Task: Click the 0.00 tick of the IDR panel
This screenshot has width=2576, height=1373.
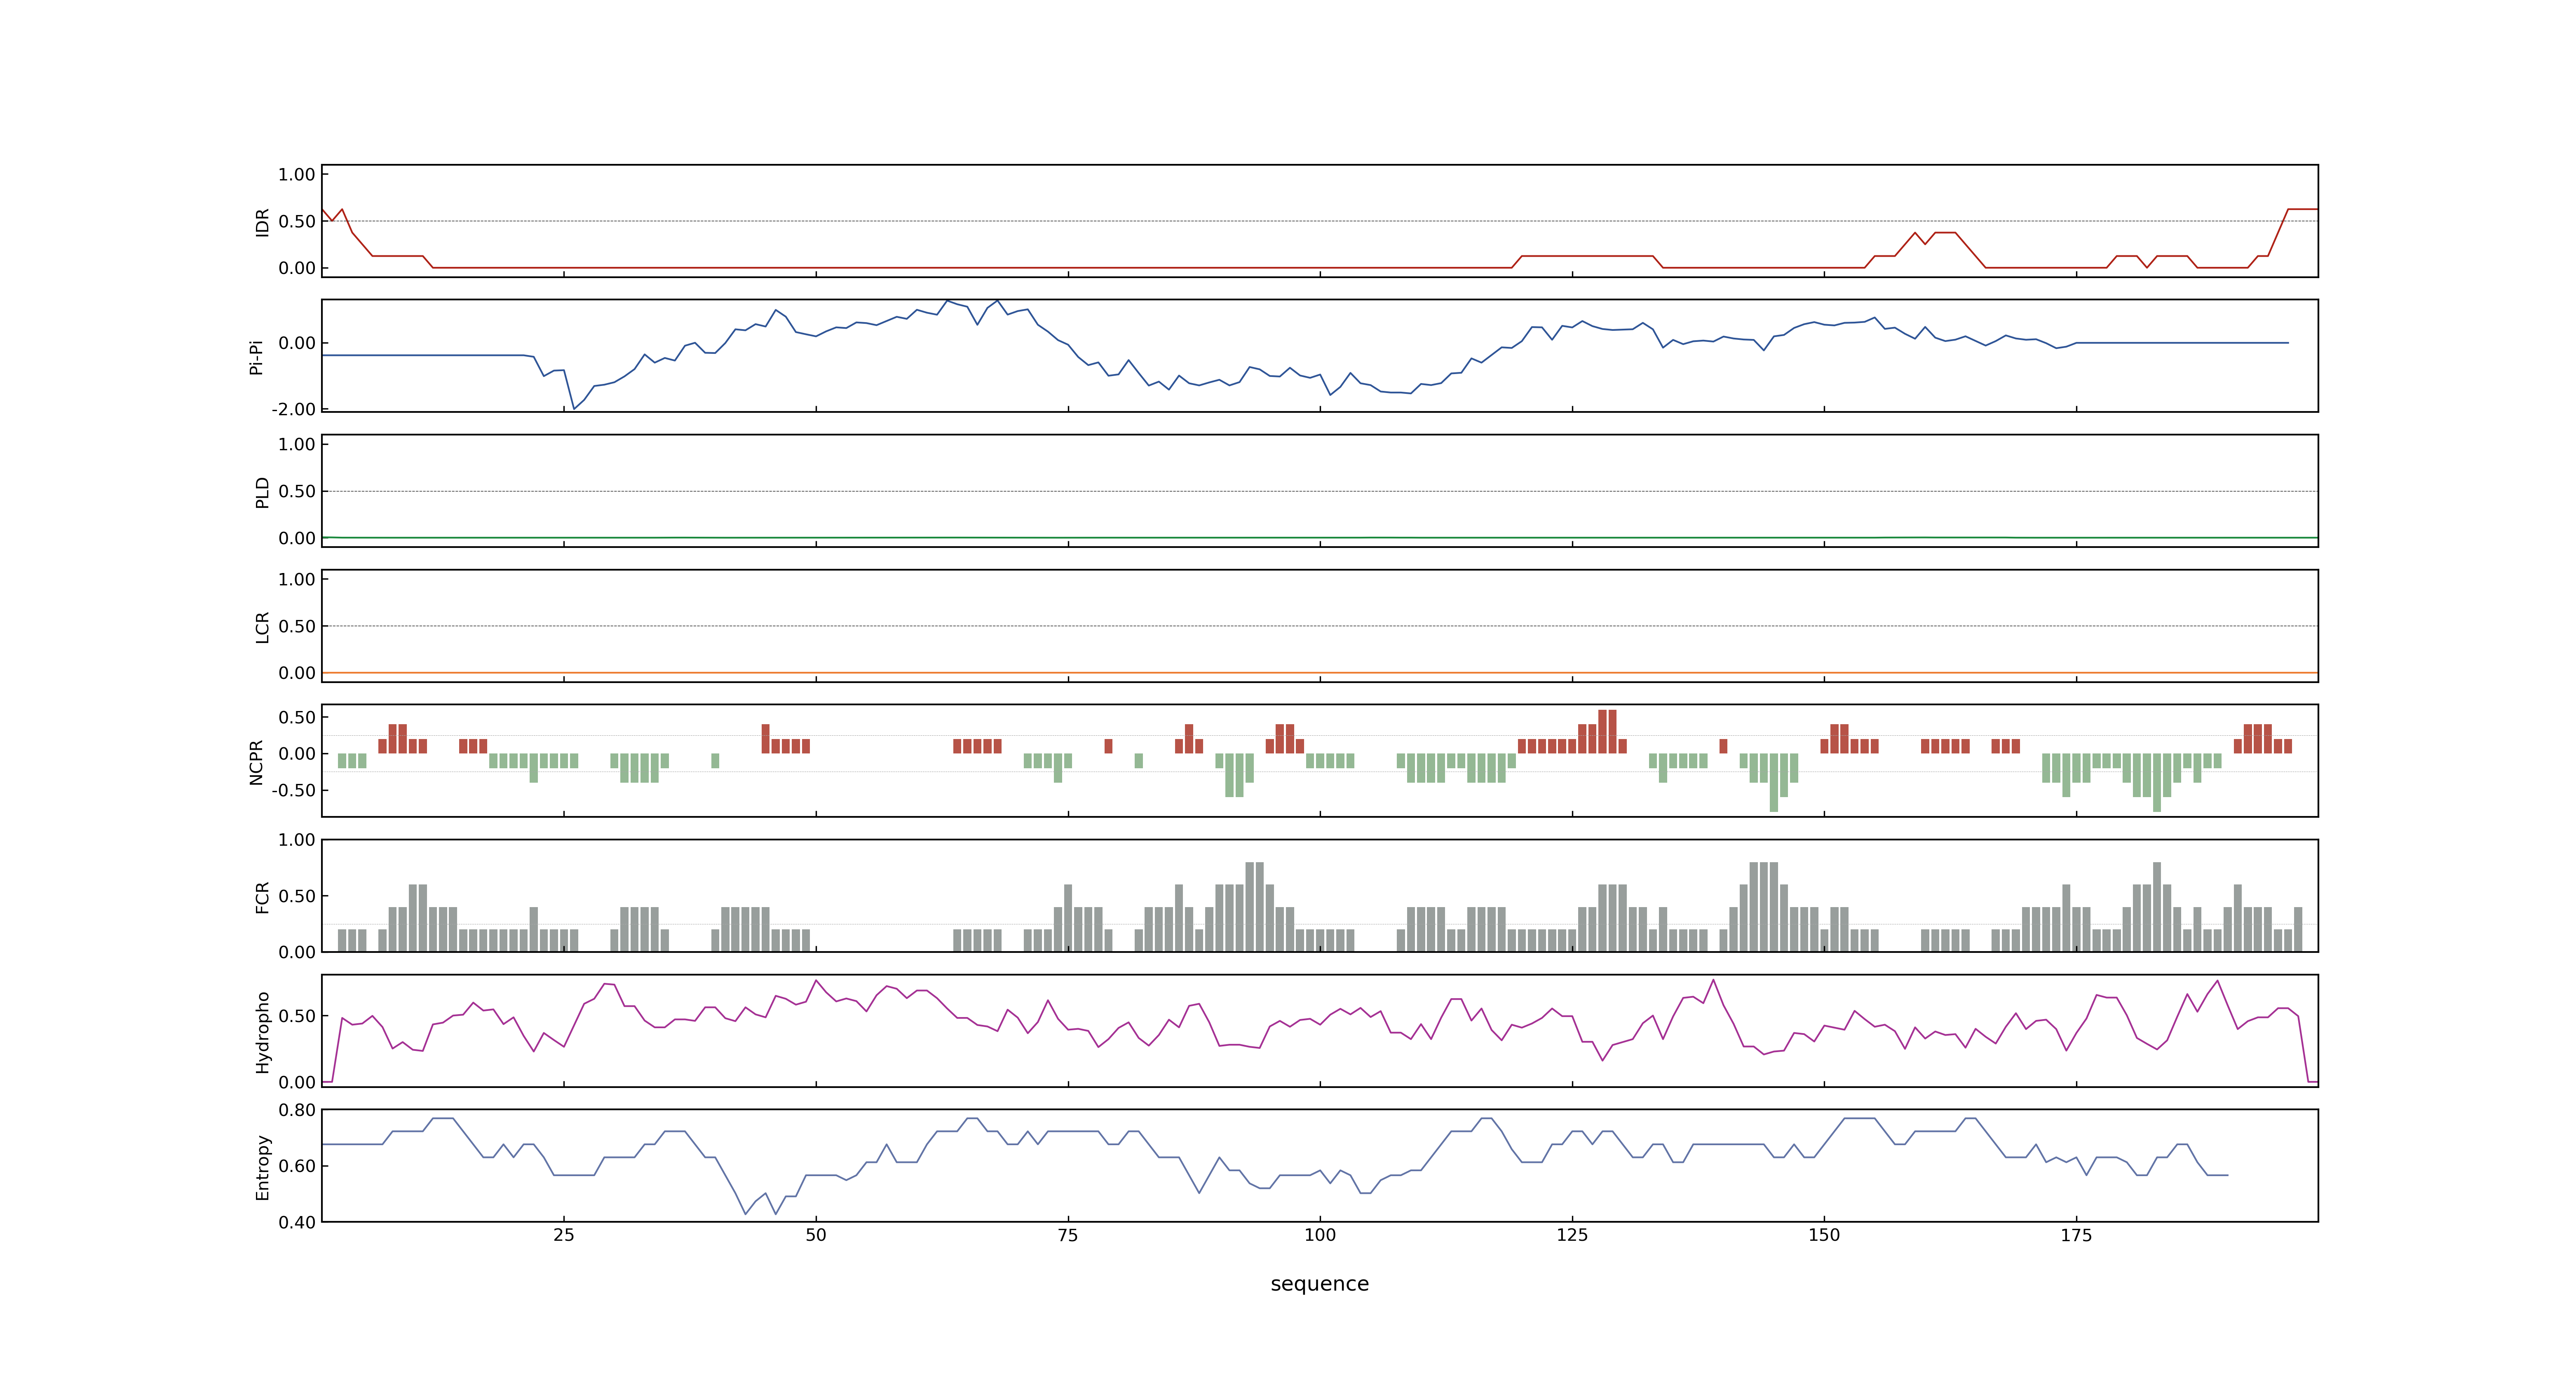Action: (x=297, y=268)
